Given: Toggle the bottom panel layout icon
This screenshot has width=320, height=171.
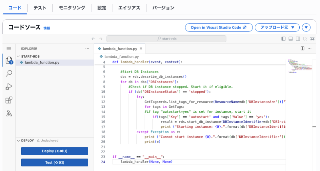Looking at the screenshot, I should pos(290,39).
